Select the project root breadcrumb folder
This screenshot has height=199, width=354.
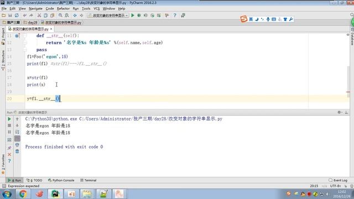pos(11,23)
